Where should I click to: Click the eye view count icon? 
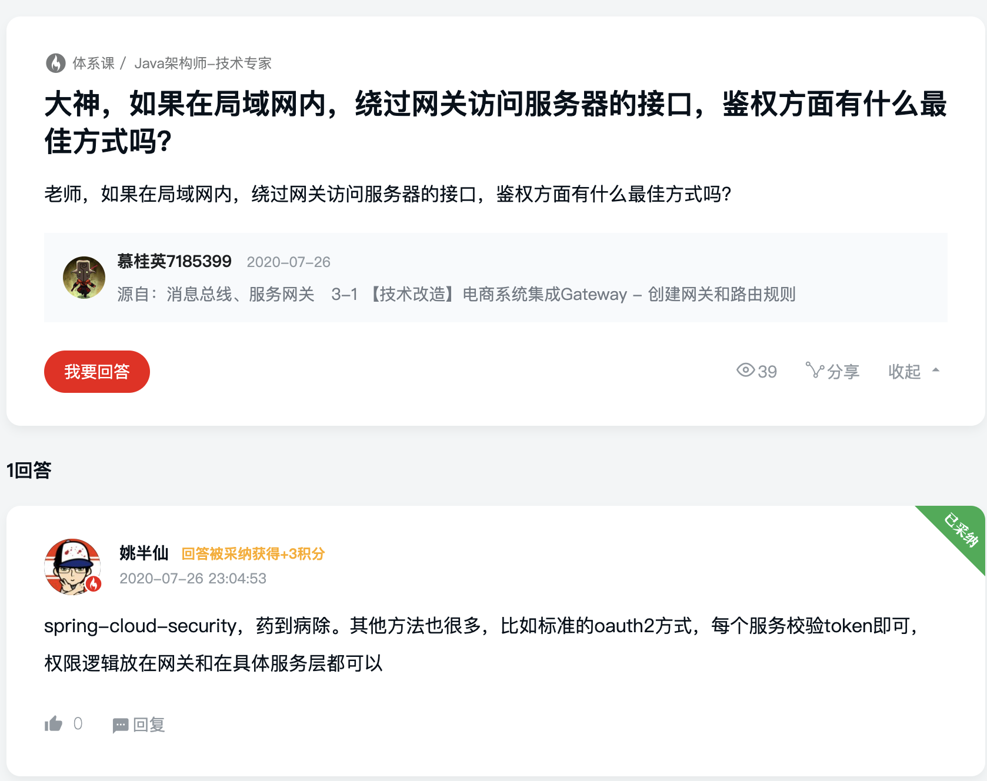pos(745,371)
